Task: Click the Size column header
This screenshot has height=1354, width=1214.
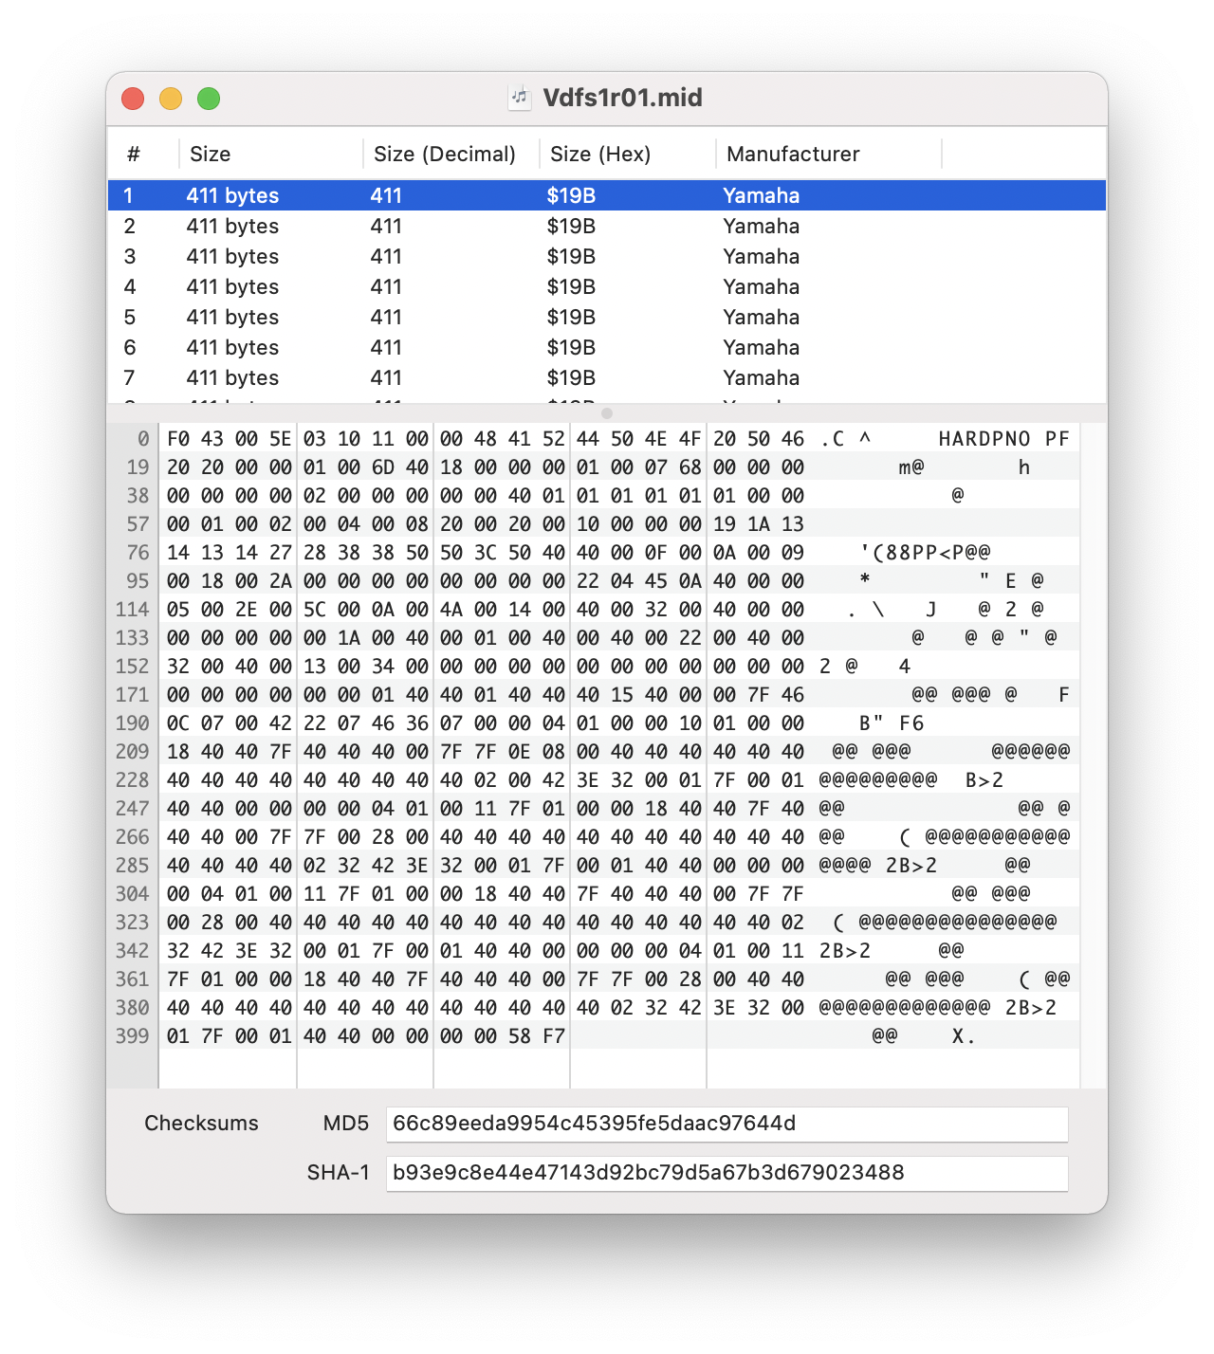Action: (209, 153)
